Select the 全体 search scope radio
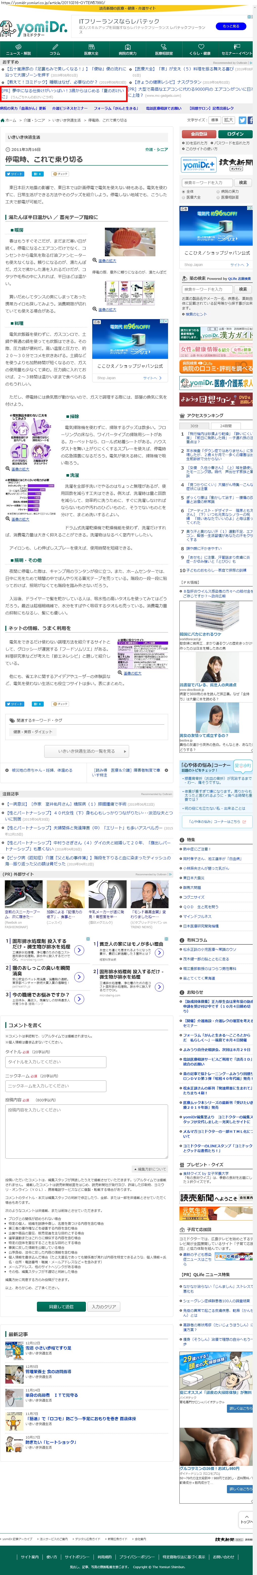The height and width of the screenshot is (1575, 257). click(x=184, y=191)
